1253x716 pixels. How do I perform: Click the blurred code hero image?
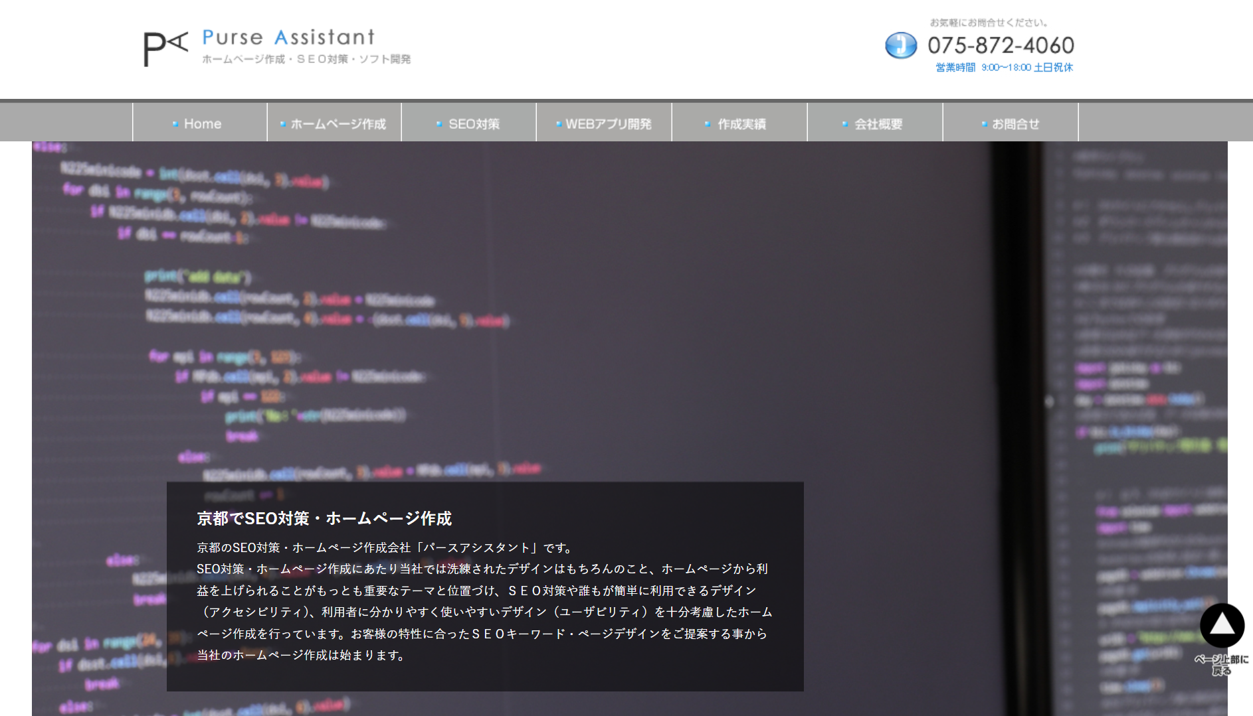point(664,299)
